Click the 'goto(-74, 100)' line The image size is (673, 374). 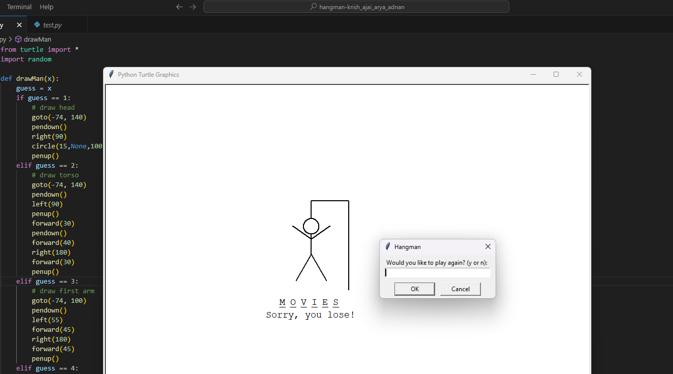(59, 300)
